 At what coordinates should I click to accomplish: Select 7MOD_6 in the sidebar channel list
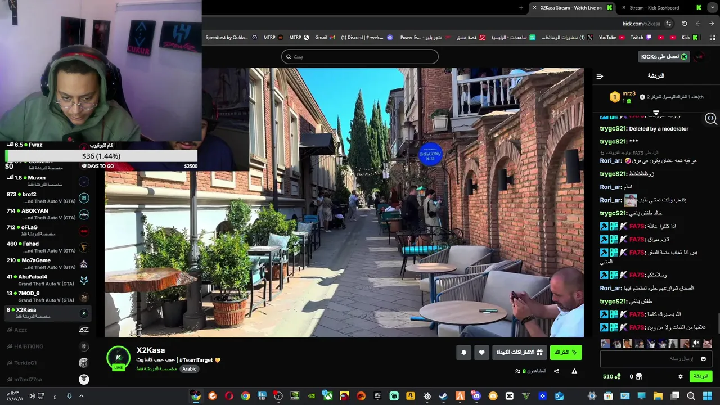(x=47, y=296)
